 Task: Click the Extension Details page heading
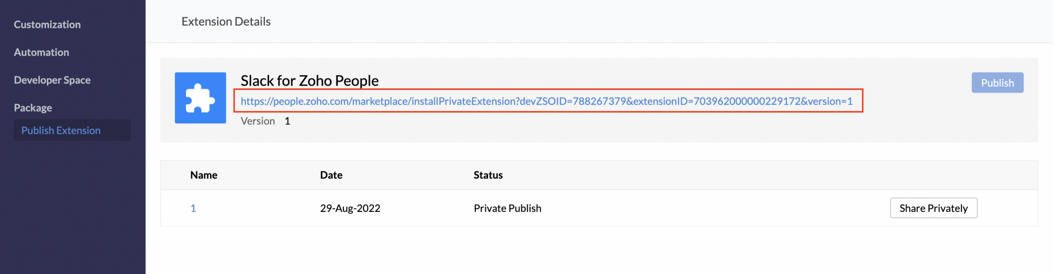point(226,22)
